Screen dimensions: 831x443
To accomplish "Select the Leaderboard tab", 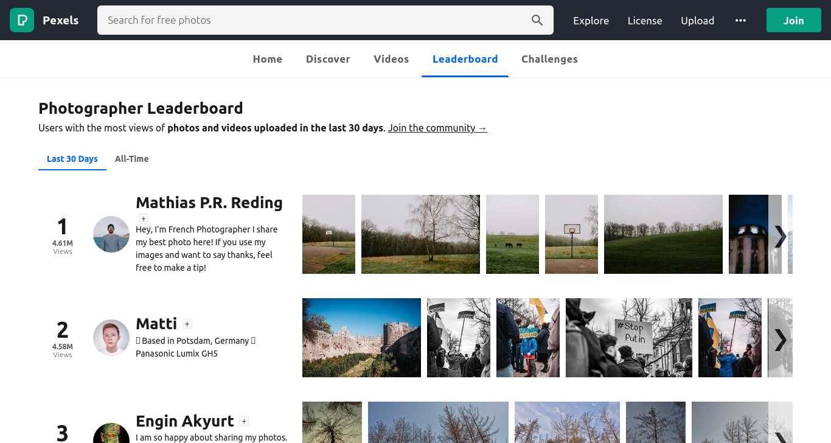I will (465, 59).
